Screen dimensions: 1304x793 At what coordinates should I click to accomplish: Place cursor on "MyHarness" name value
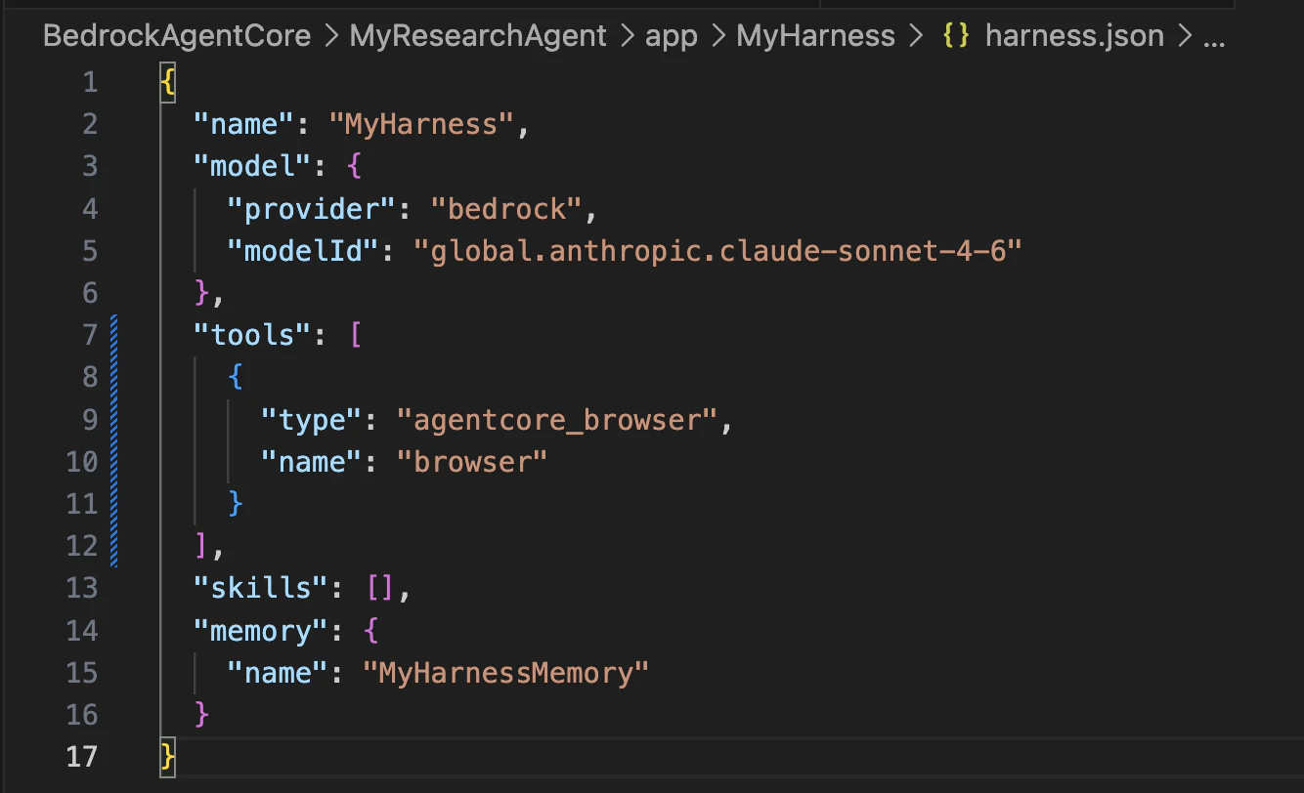[x=419, y=124]
